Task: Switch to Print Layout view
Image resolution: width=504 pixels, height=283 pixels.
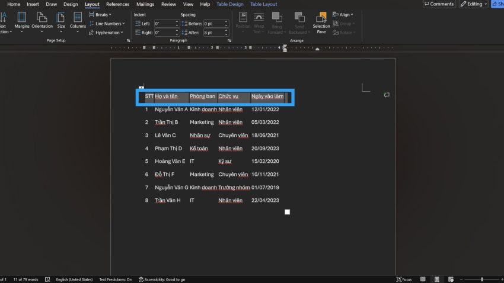Action: click(436, 279)
